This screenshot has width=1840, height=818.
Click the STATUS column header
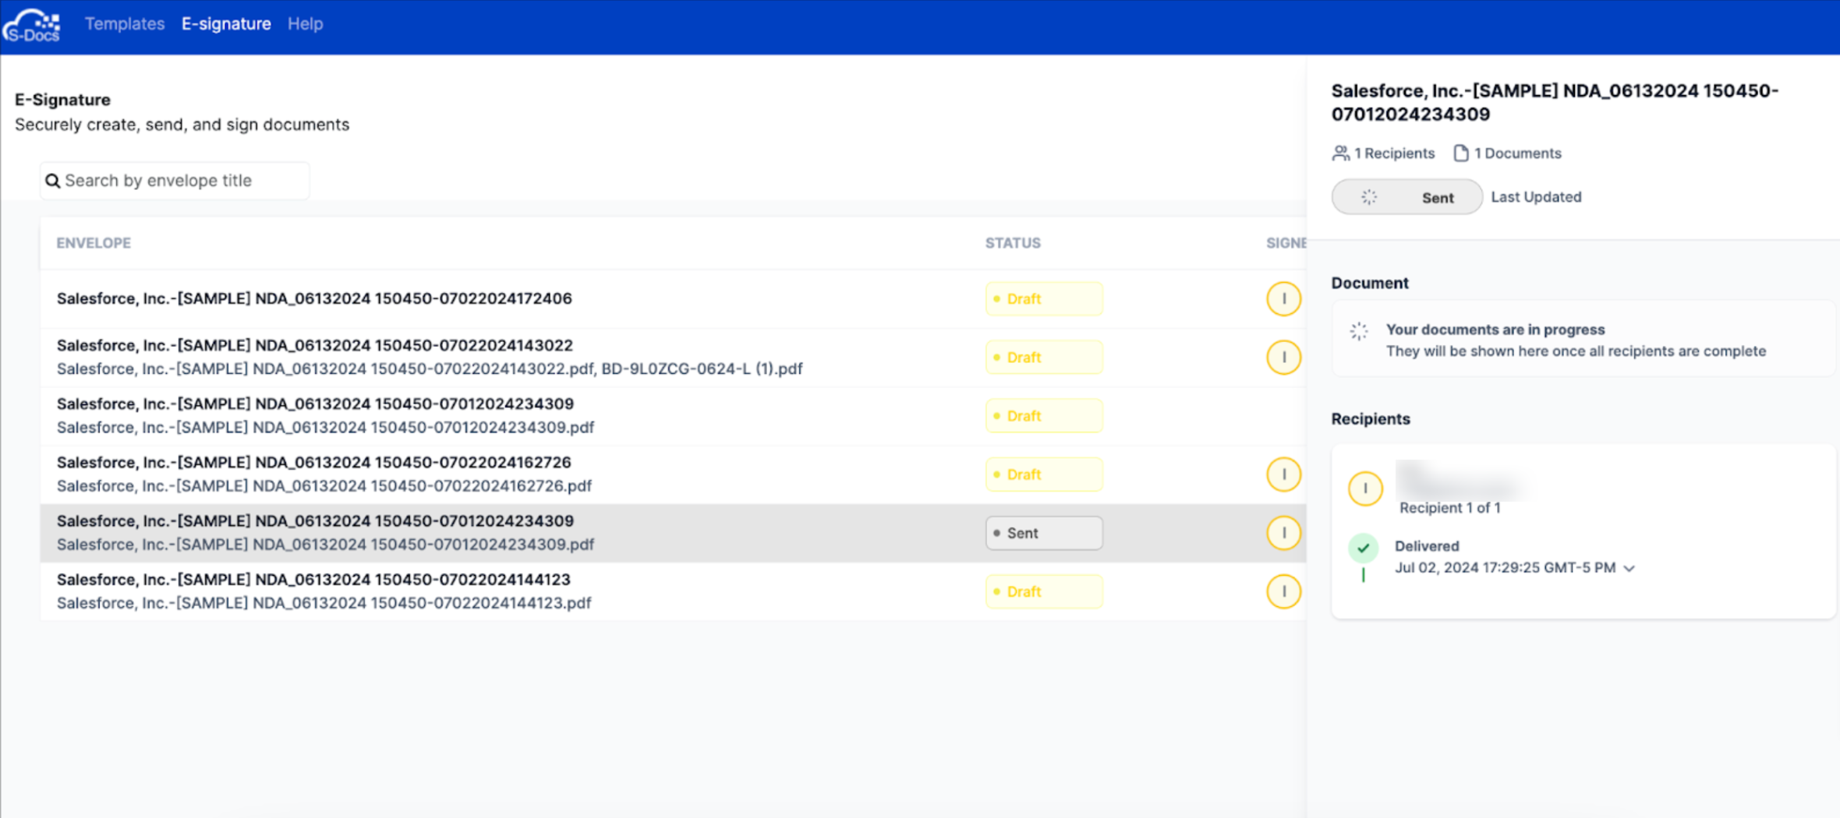click(1013, 243)
